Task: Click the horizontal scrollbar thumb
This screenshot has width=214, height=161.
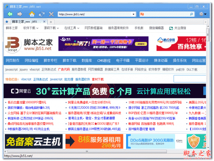Action: tap(87, 151)
